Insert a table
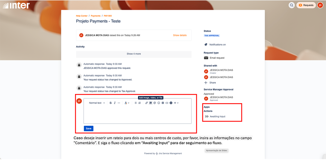326x160 pixels. [163, 103]
